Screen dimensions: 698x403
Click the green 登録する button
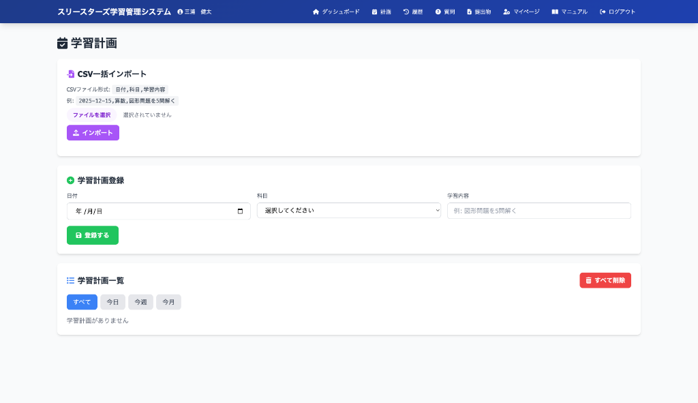coord(93,235)
